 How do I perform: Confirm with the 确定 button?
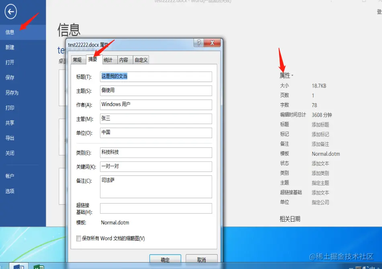pos(165,259)
